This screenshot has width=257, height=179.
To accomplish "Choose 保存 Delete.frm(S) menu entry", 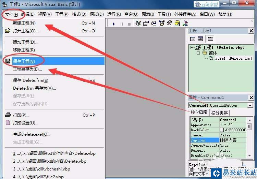I will (x=54, y=80).
